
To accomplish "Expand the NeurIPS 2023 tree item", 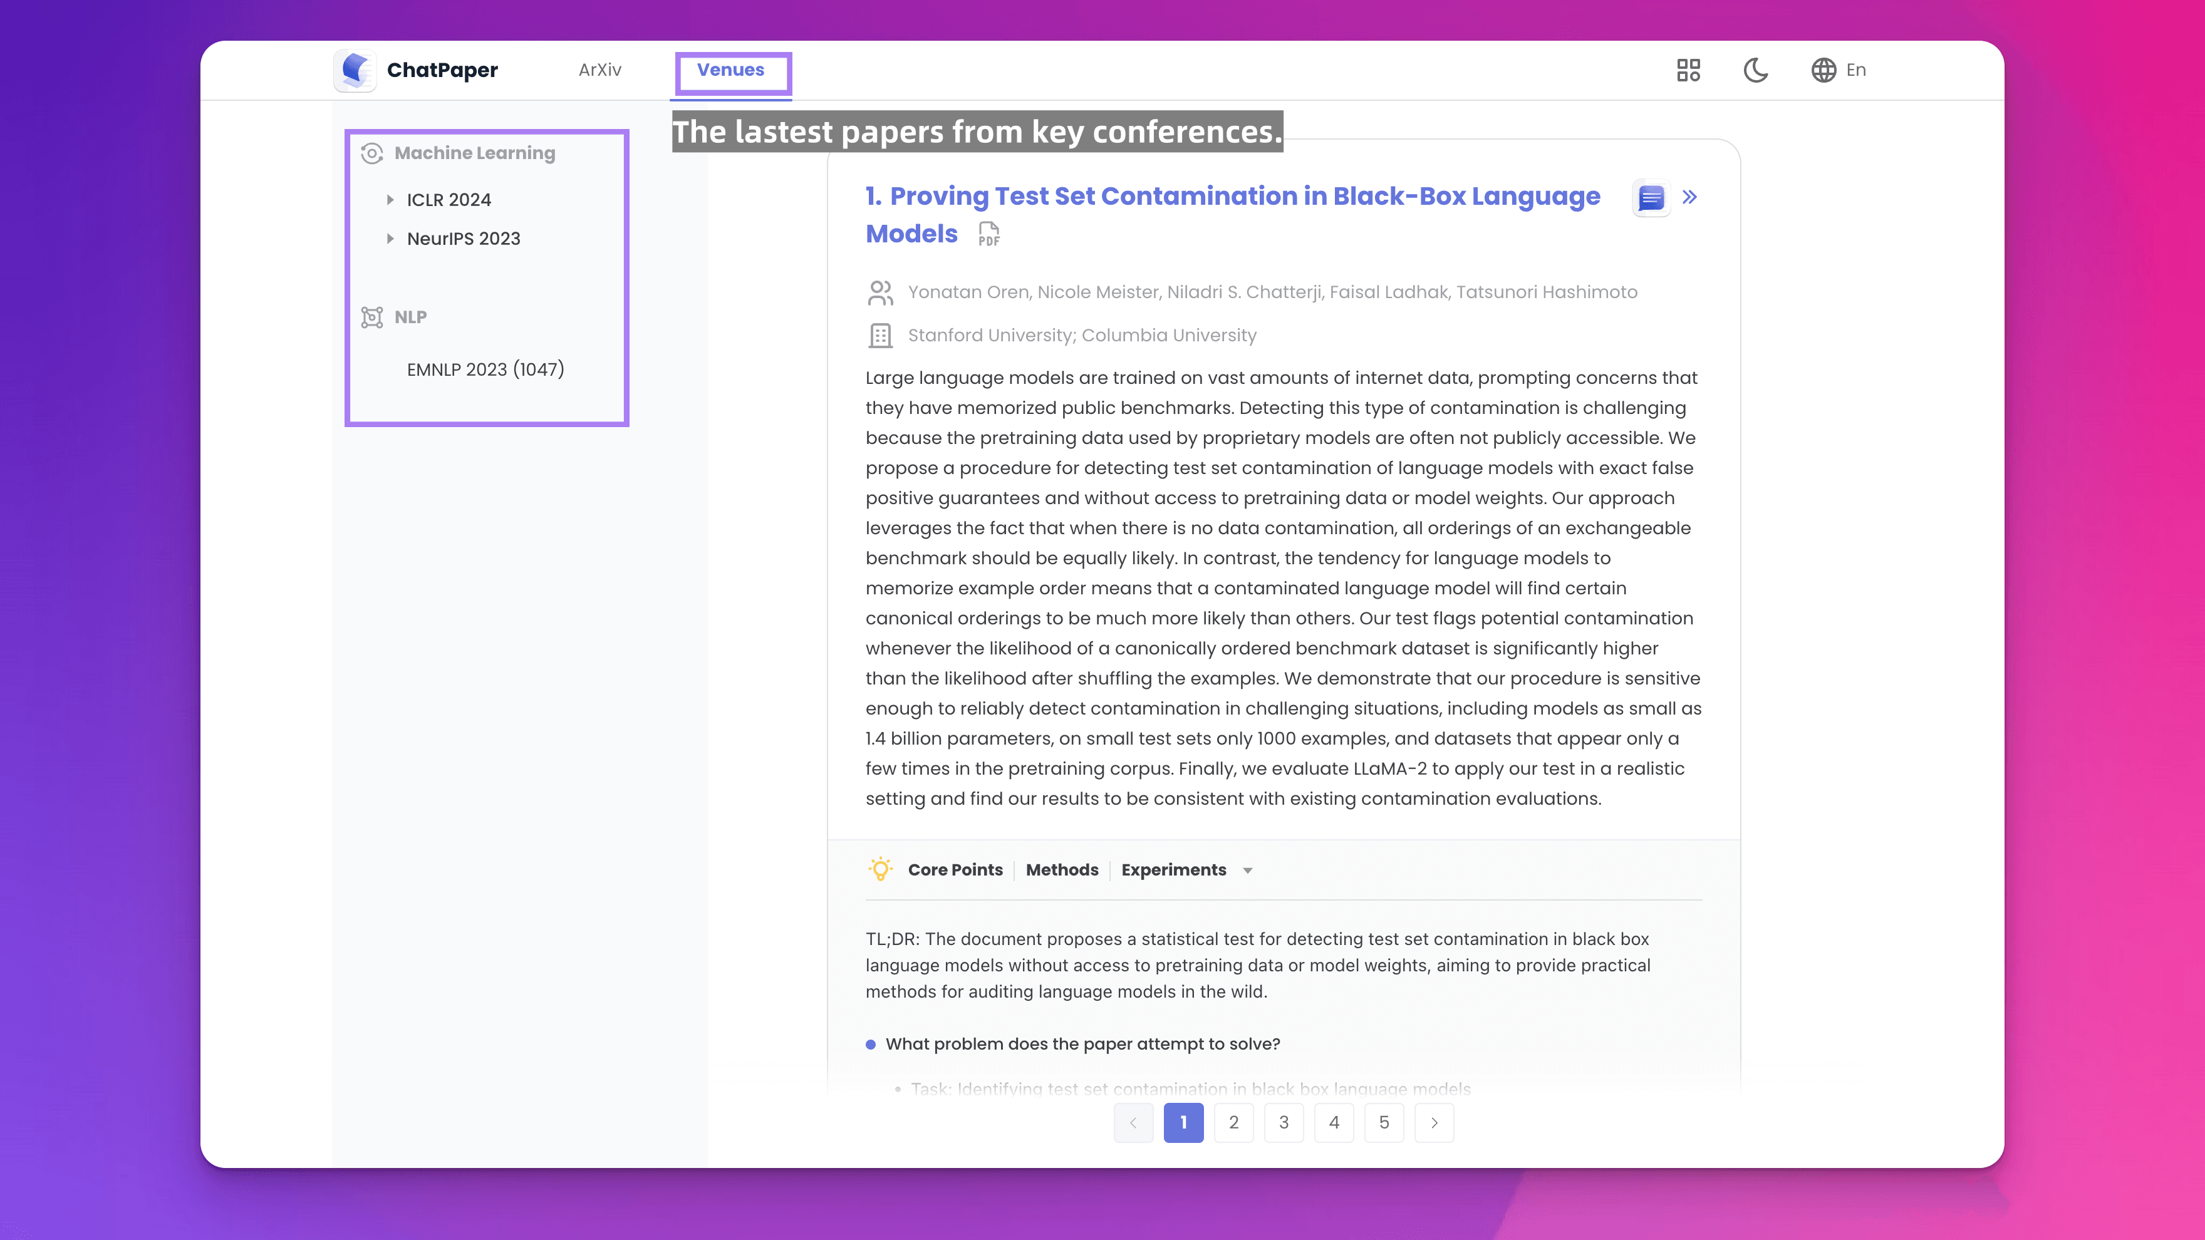I will pyautogui.click(x=390, y=239).
